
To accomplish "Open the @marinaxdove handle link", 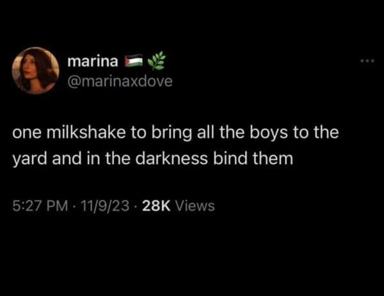I will [120, 81].
